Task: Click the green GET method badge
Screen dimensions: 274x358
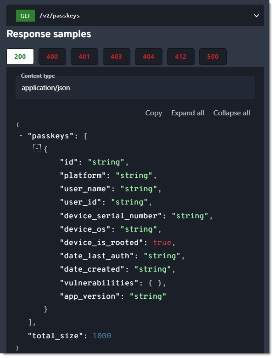Action: click(25, 16)
